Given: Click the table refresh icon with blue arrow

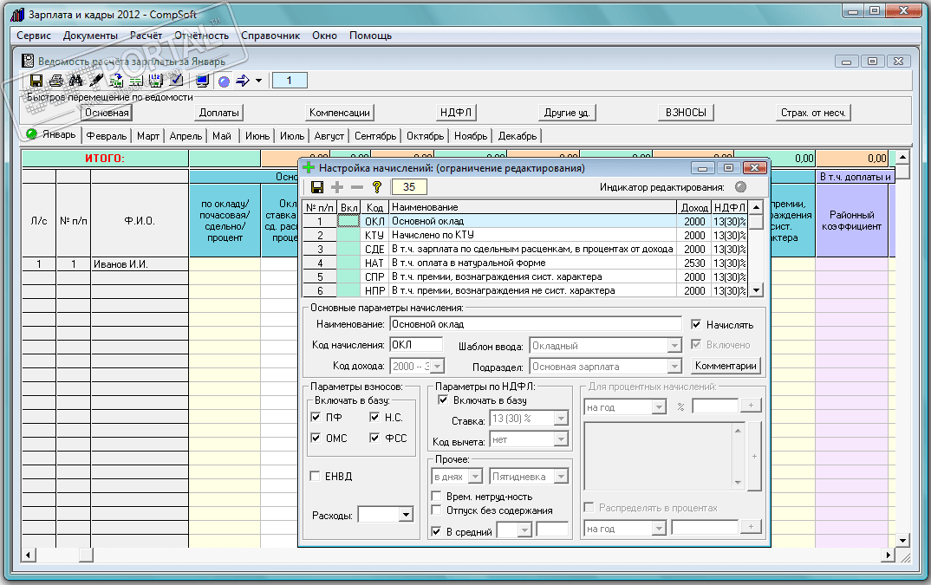Looking at the screenshot, I should pos(116,81).
